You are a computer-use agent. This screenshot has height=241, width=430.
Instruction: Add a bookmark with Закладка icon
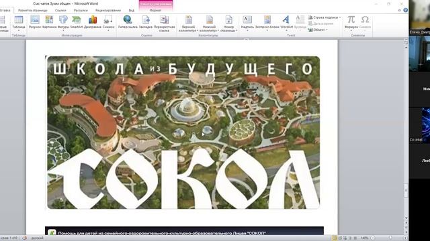146,22
